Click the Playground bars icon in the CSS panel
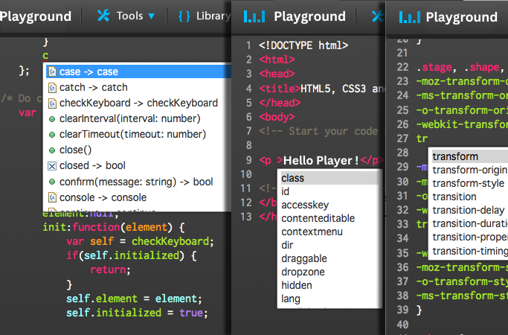Screen dimensions: 508x335 (x=410, y=17)
